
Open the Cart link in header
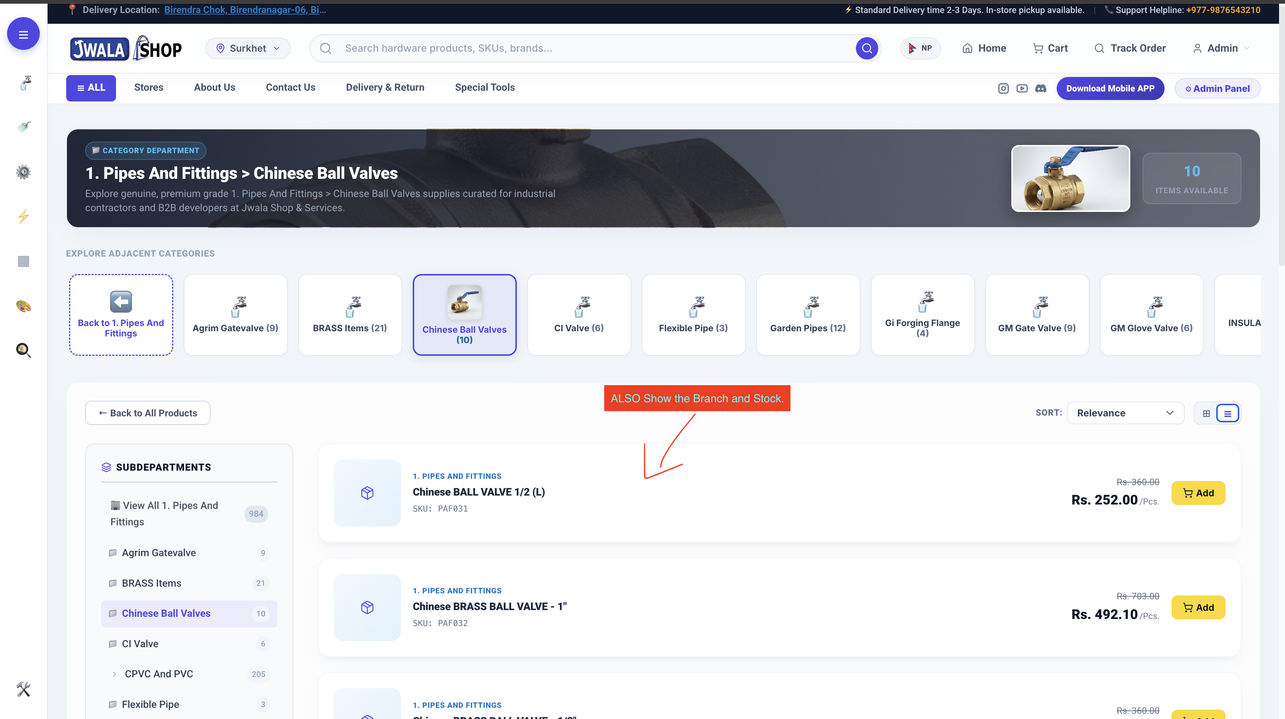click(x=1050, y=48)
